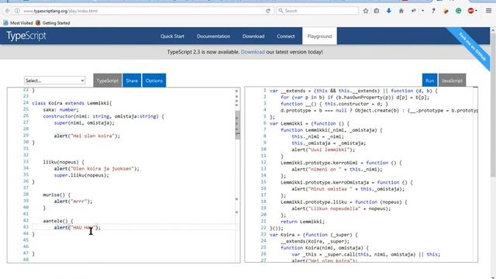Click the Fork me on GitHub ribbon

(472, 47)
